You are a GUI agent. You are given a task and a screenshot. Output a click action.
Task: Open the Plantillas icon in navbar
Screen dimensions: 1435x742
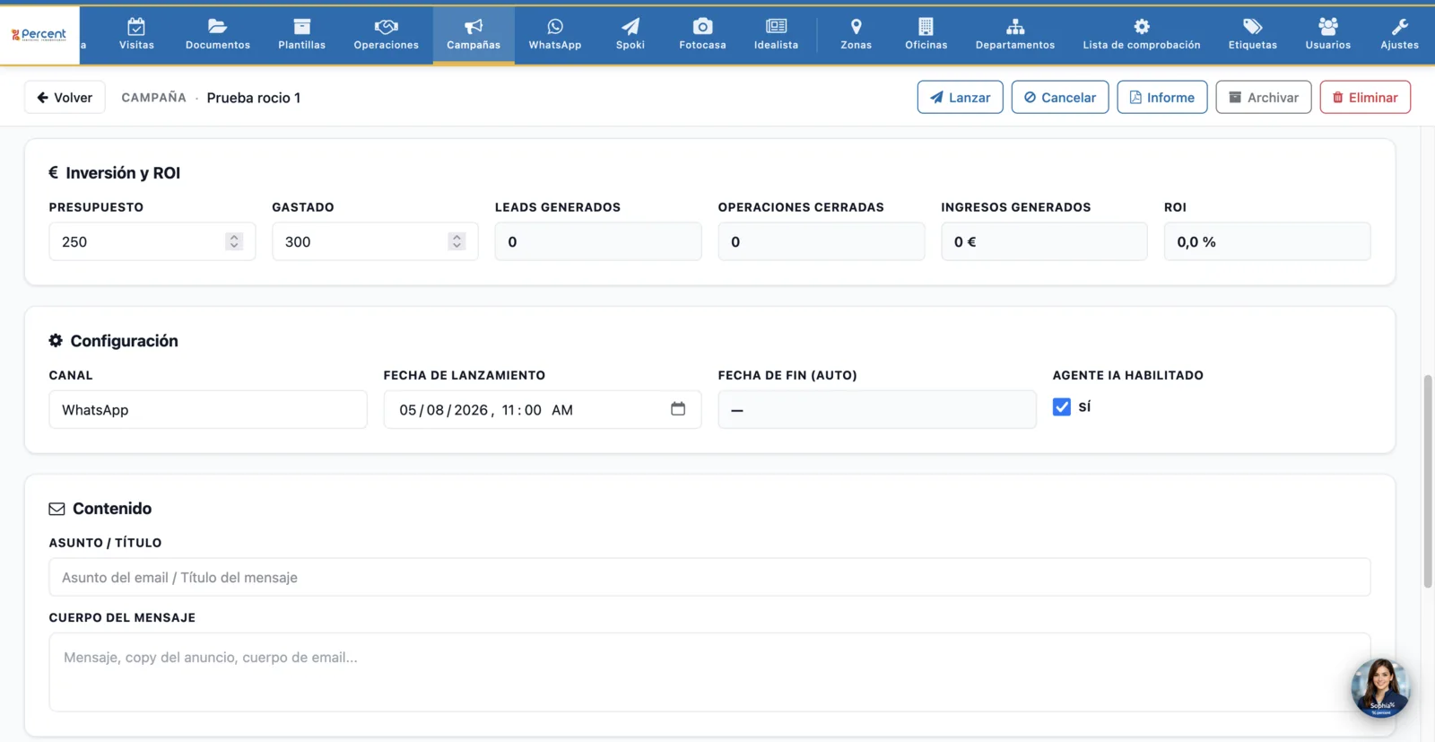pyautogui.click(x=301, y=27)
